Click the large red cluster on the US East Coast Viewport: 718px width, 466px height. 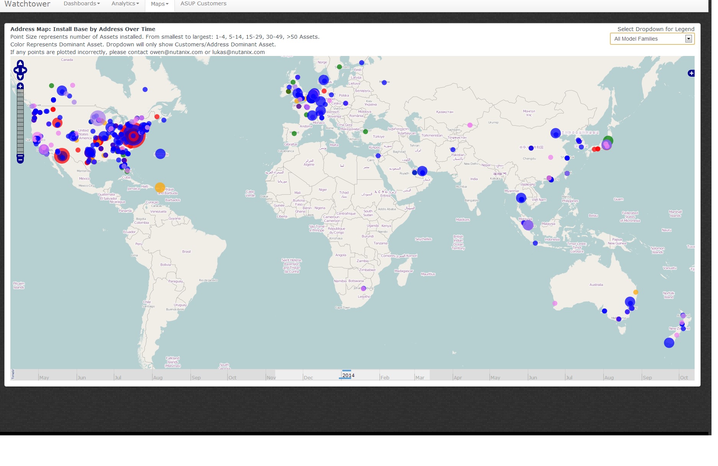tap(133, 136)
